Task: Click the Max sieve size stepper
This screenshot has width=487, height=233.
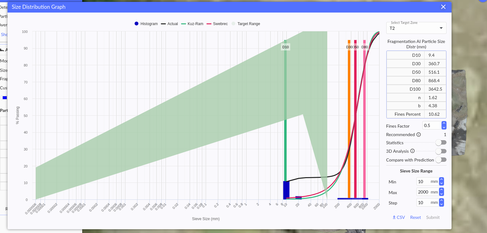Action: click(442, 192)
